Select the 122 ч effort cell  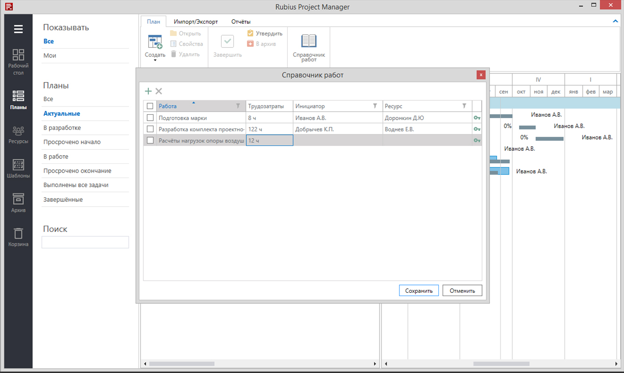pyautogui.click(x=269, y=129)
